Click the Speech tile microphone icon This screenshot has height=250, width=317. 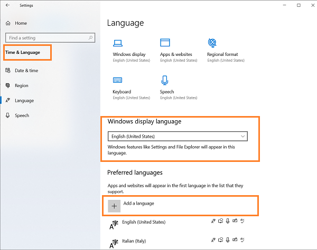point(165,80)
